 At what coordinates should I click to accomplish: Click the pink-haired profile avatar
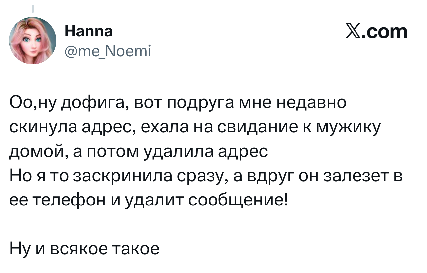click(33, 41)
